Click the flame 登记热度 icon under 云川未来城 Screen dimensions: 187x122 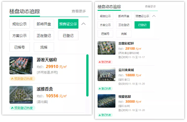point(100,88)
